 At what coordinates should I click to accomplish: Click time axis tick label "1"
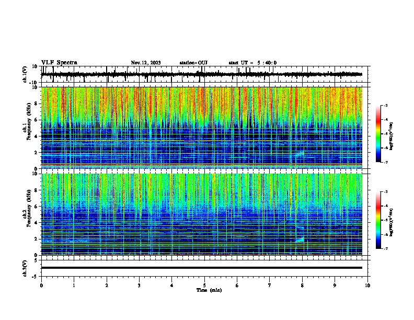coord(74,285)
